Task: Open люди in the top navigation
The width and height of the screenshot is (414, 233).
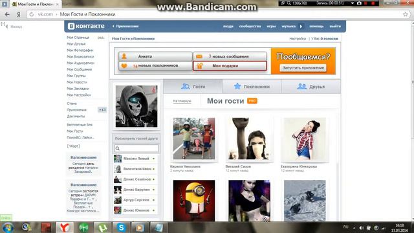Action: click(x=228, y=26)
